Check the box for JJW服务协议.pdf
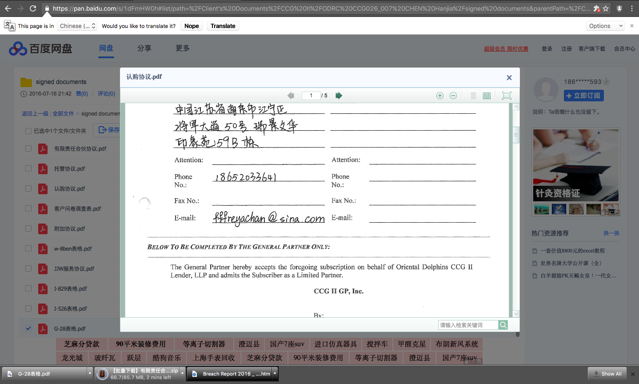 tap(28, 268)
